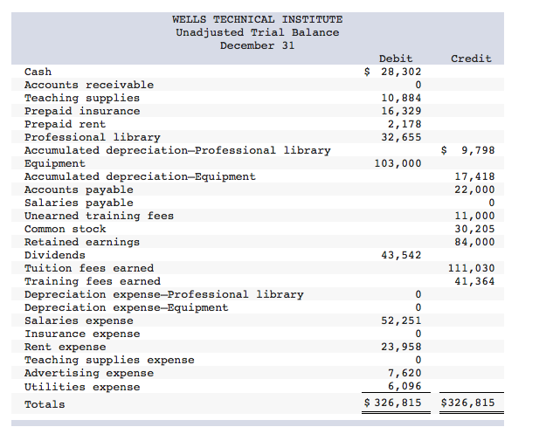Click the Equipment account label
553x427 pixels.
coord(55,163)
